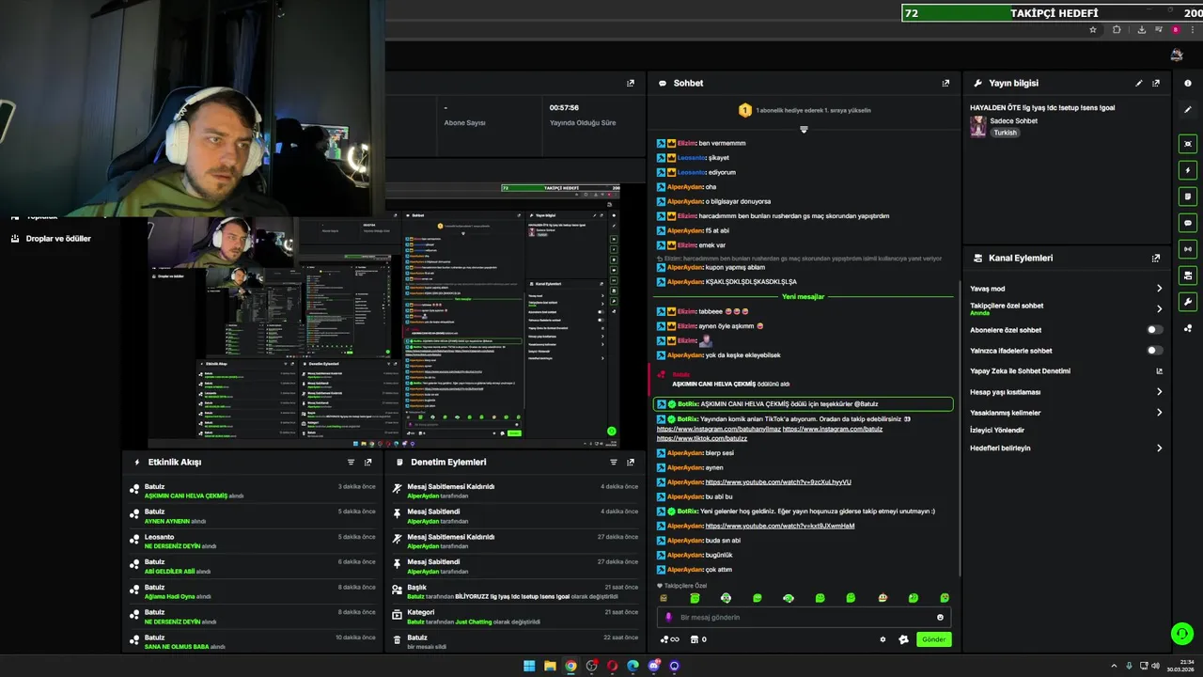
Task: Click the store item count icon near message box
Action: [698, 639]
